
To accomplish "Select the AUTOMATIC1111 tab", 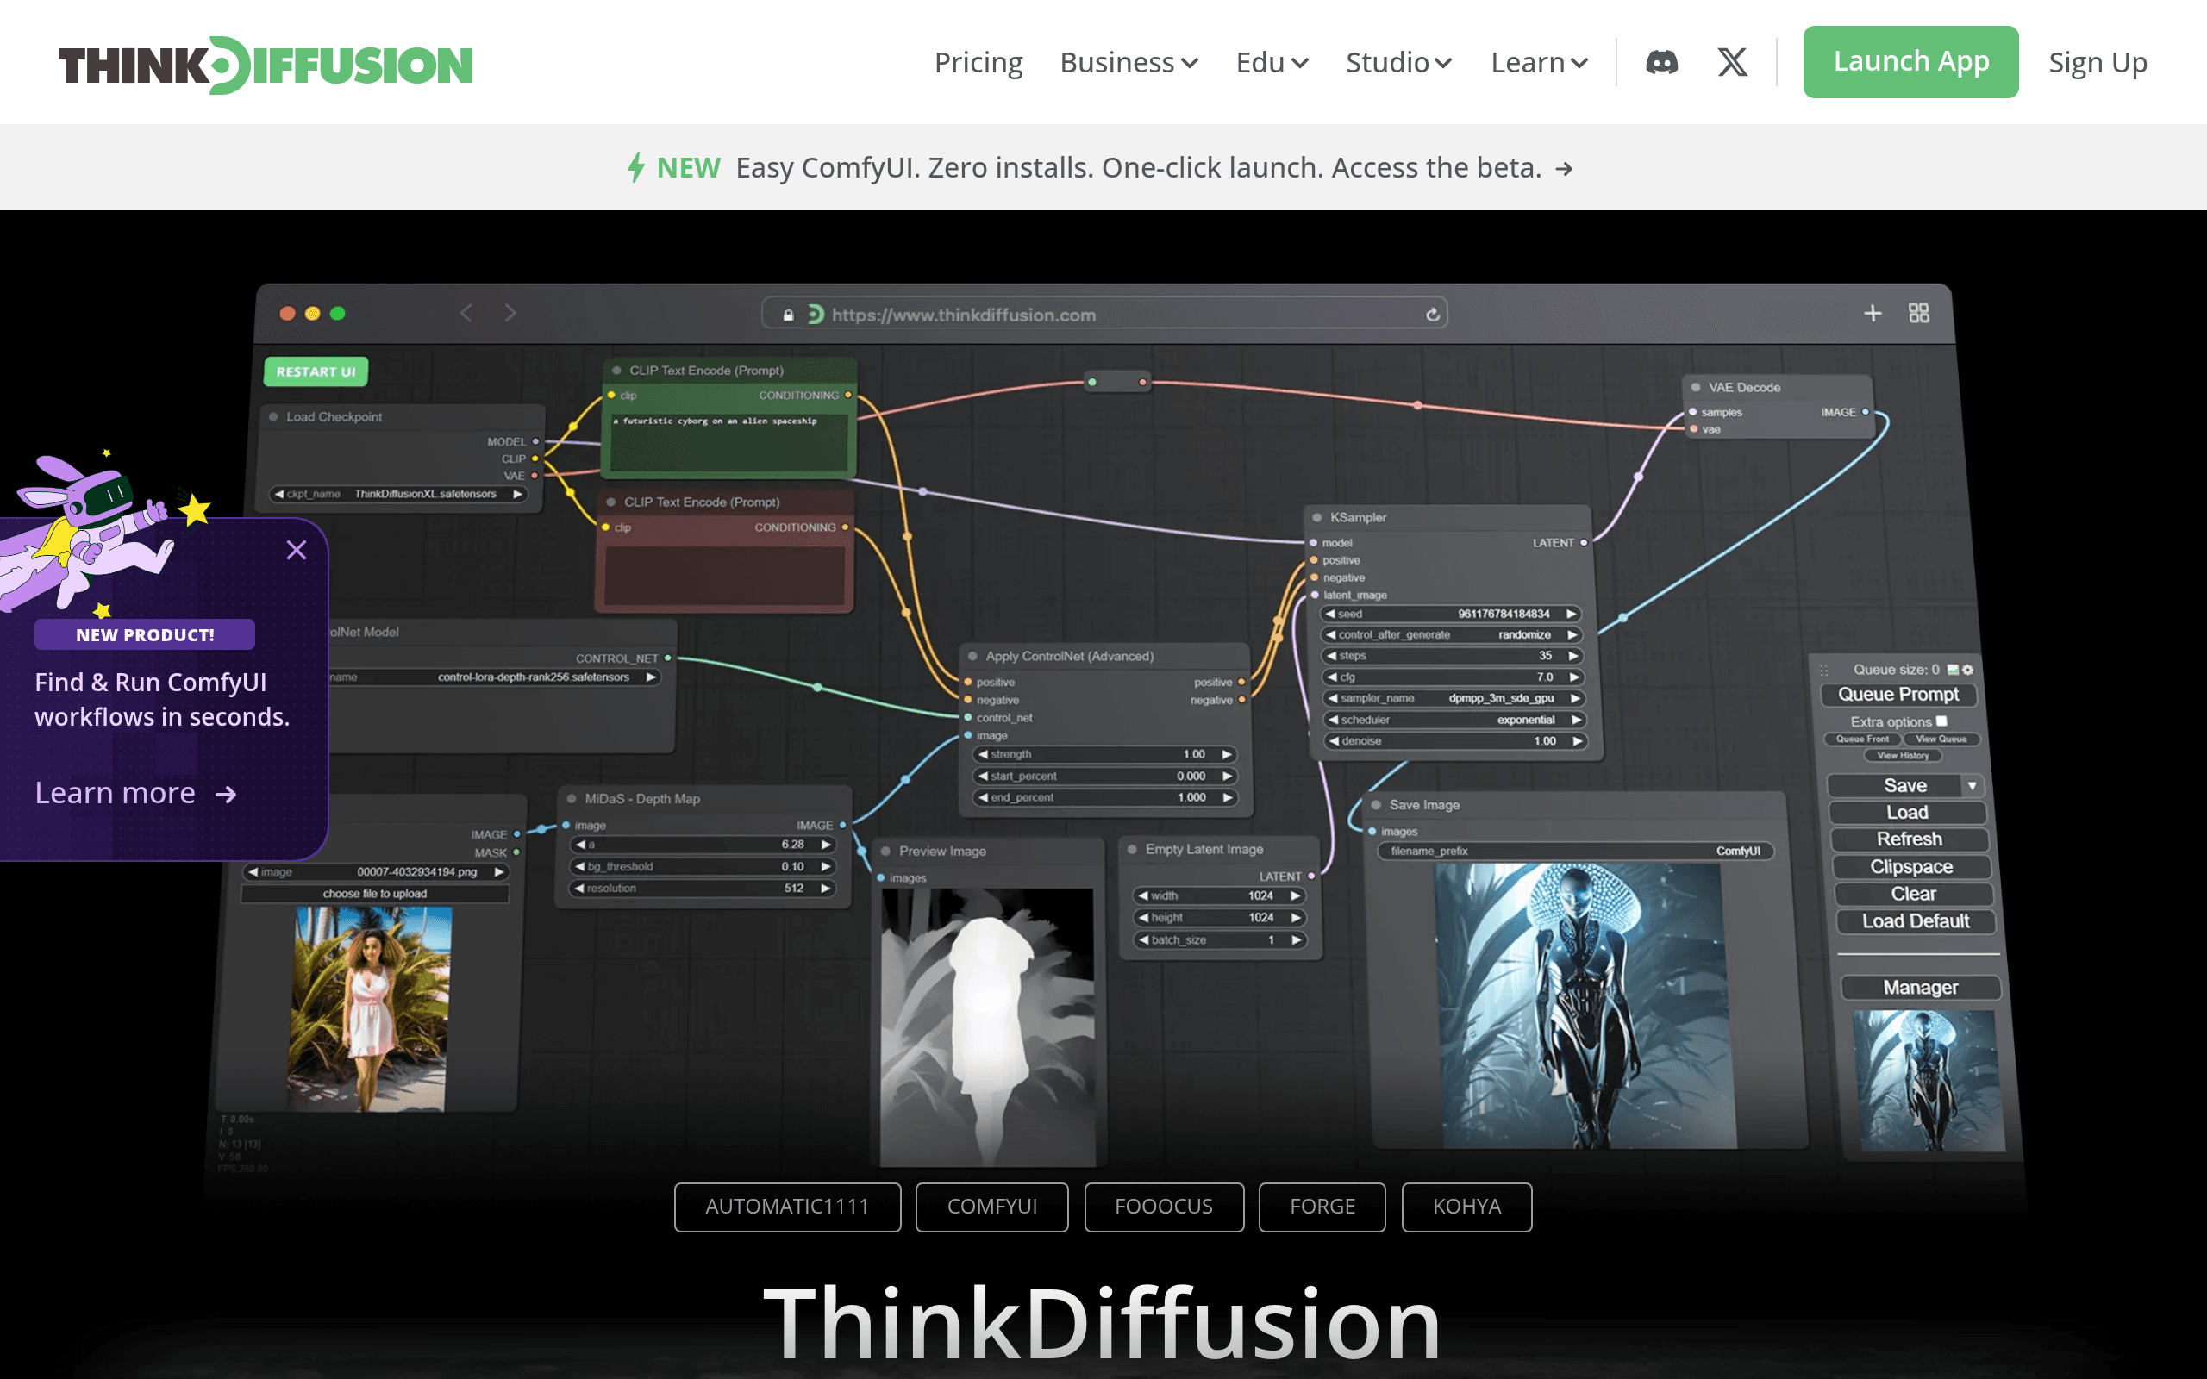I will click(787, 1207).
